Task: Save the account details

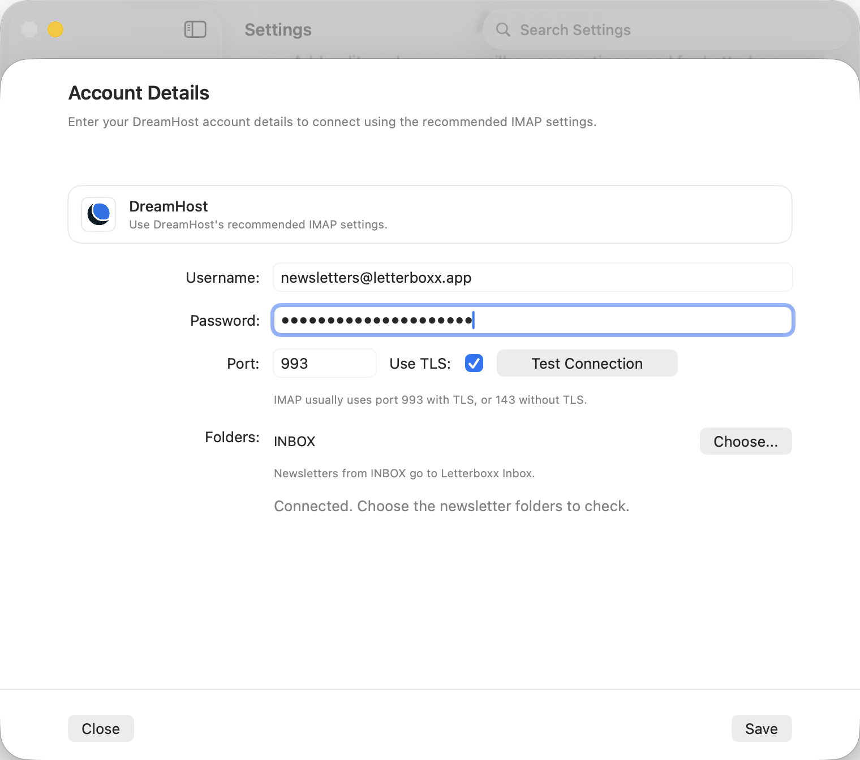Action: (762, 728)
